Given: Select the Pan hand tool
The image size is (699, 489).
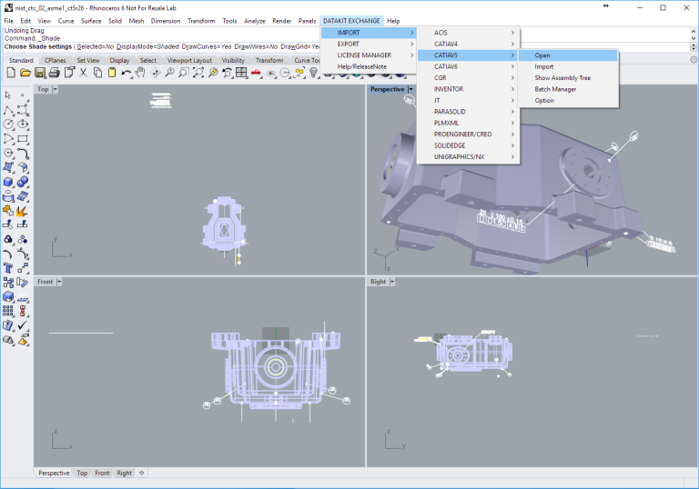Looking at the screenshot, I should (140, 73).
